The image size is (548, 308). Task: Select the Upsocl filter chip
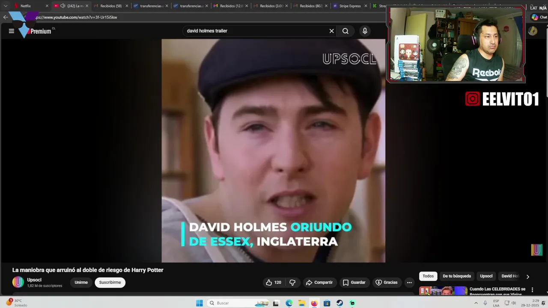486,276
